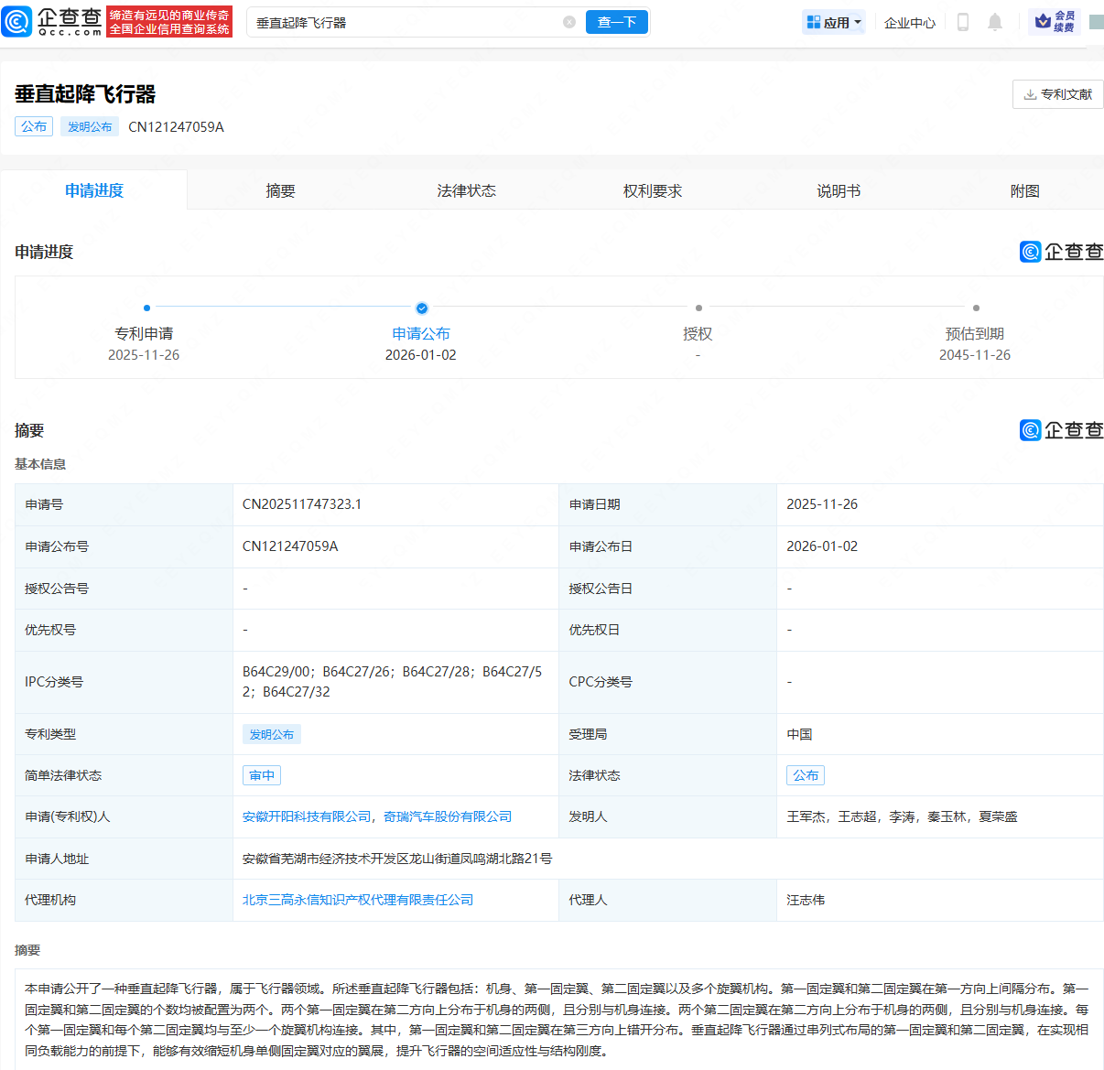Image resolution: width=1104 pixels, height=1070 pixels.
Task: Expand the 应用 dropdown menu
Action: (x=834, y=23)
